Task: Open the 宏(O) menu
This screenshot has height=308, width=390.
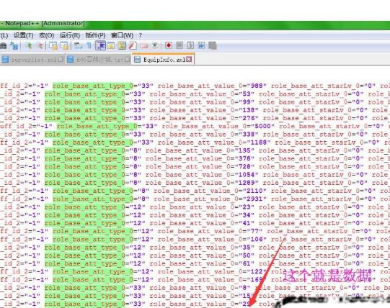Action: (47, 35)
